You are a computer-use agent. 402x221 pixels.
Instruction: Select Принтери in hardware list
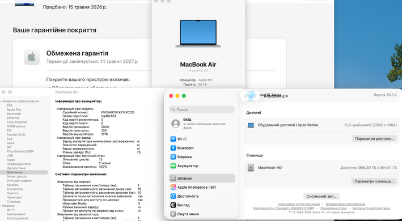coord(14,197)
